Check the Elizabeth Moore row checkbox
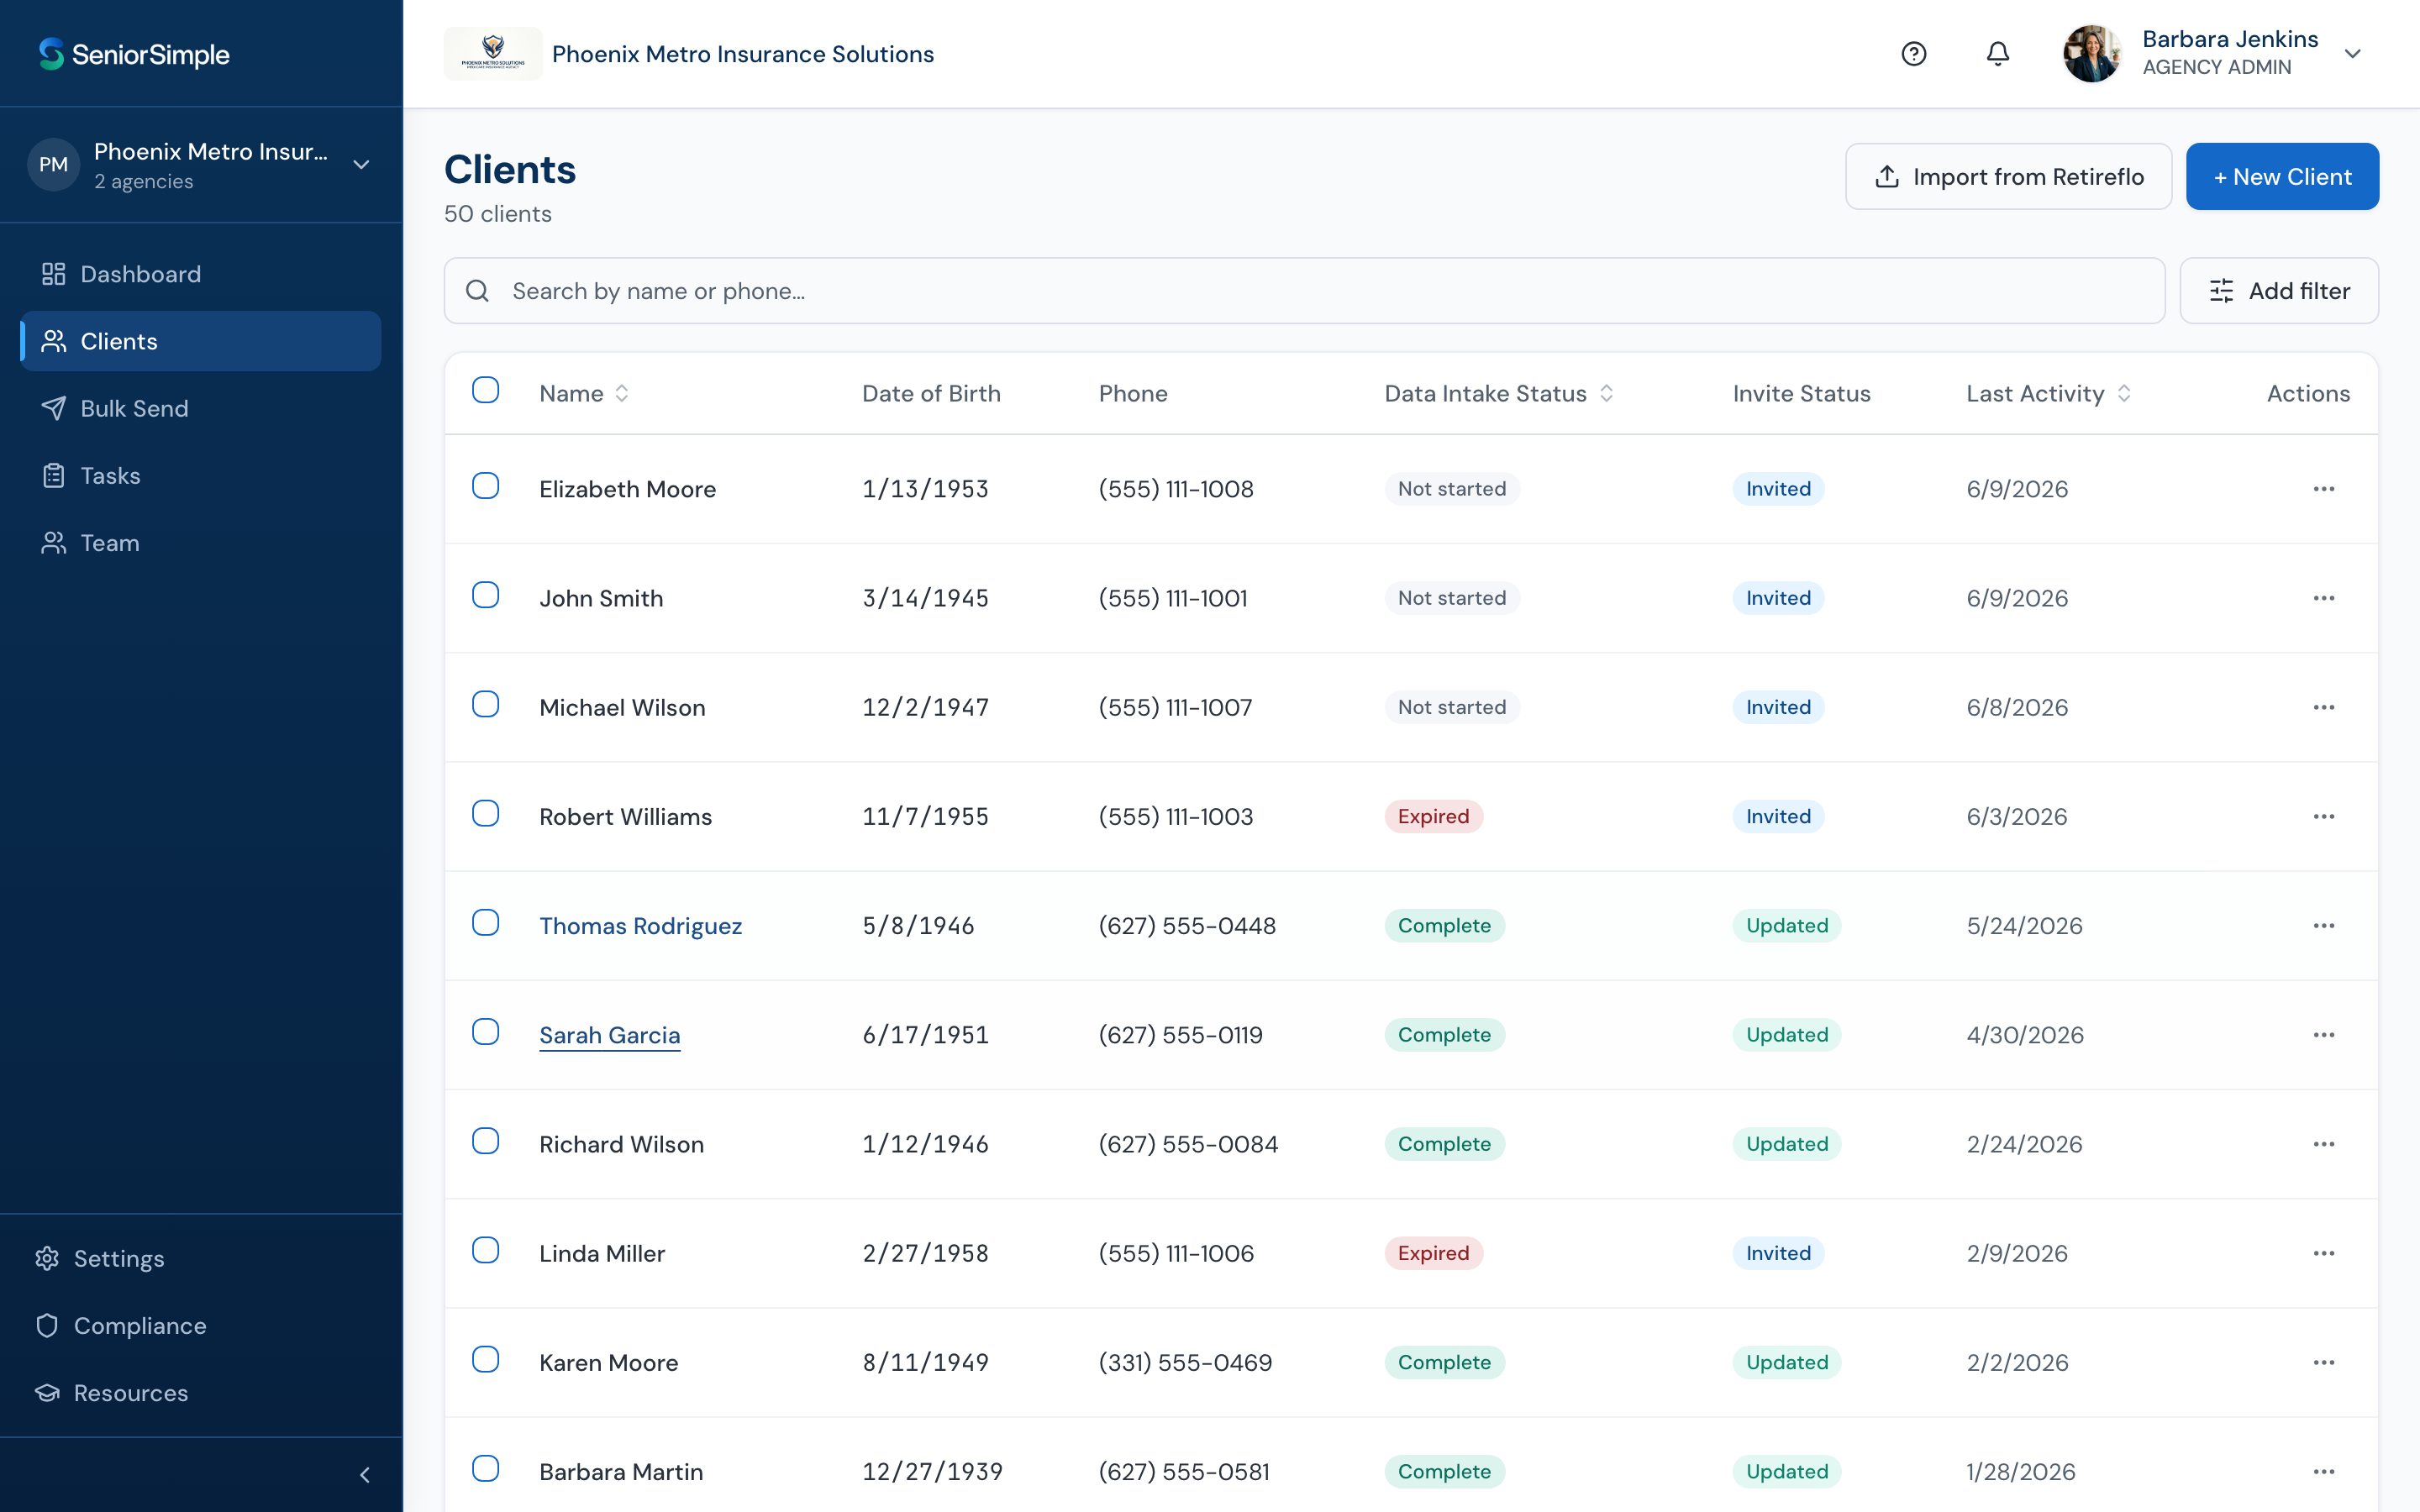The height and width of the screenshot is (1512, 2420). [x=485, y=486]
